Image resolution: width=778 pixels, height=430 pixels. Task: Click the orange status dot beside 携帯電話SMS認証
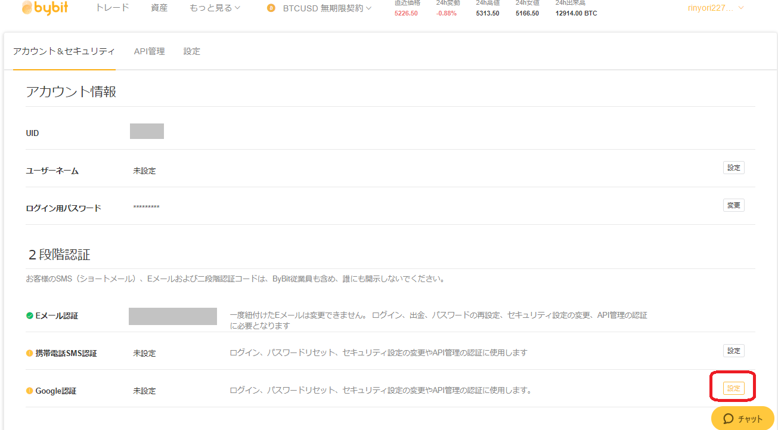pos(30,353)
